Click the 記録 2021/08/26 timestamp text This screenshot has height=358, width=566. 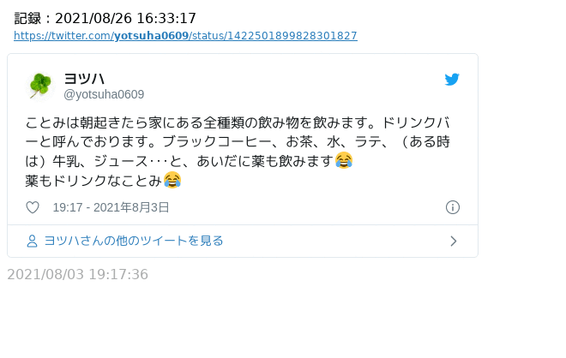pos(105,18)
